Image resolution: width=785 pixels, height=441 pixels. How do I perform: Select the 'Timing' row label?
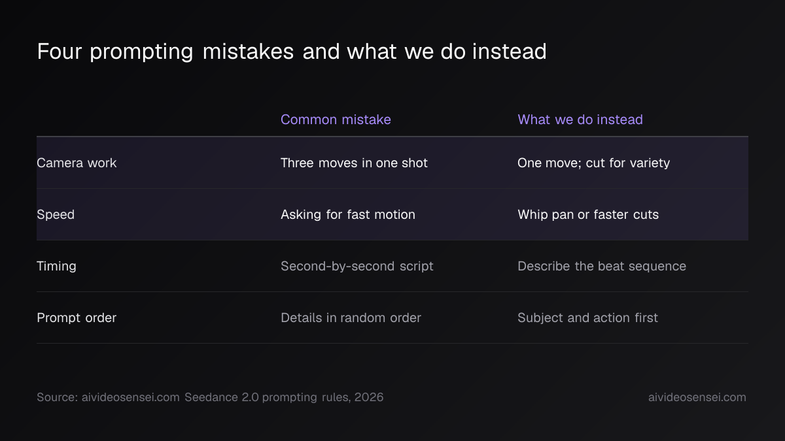pos(56,266)
